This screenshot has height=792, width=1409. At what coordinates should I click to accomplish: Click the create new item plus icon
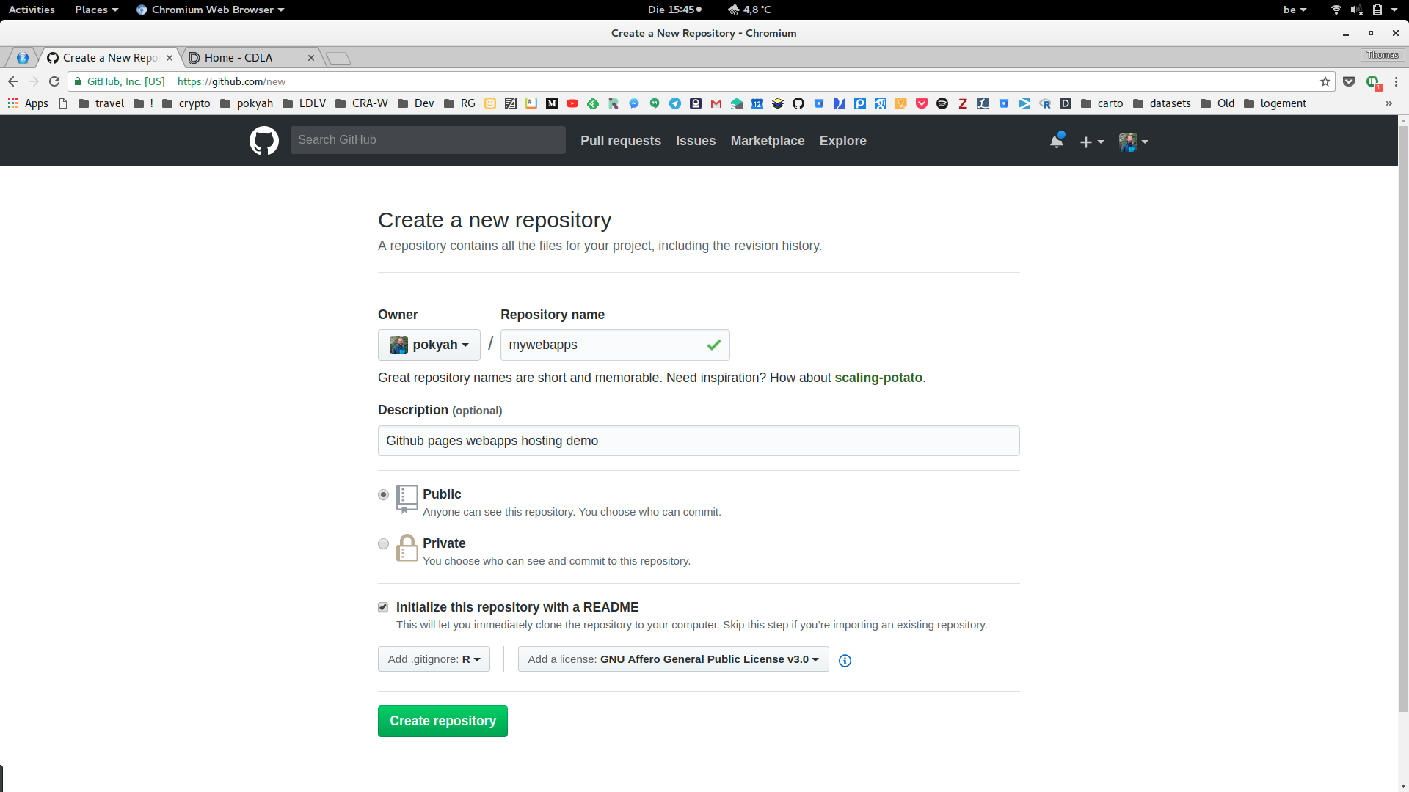1086,142
